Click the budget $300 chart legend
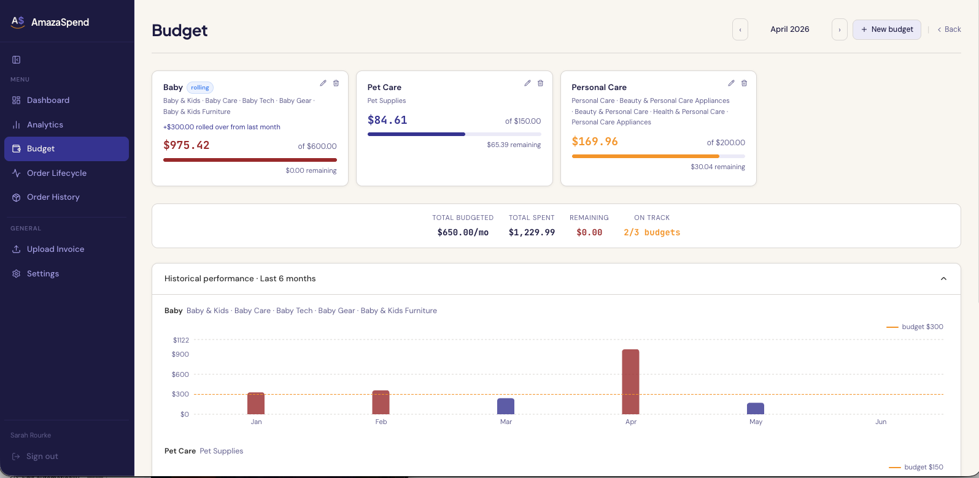This screenshot has width=979, height=478. [x=915, y=327]
